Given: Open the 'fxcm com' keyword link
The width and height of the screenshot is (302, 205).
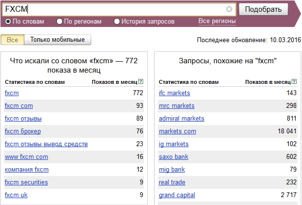Looking at the screenshot, I should pos(19,106).
